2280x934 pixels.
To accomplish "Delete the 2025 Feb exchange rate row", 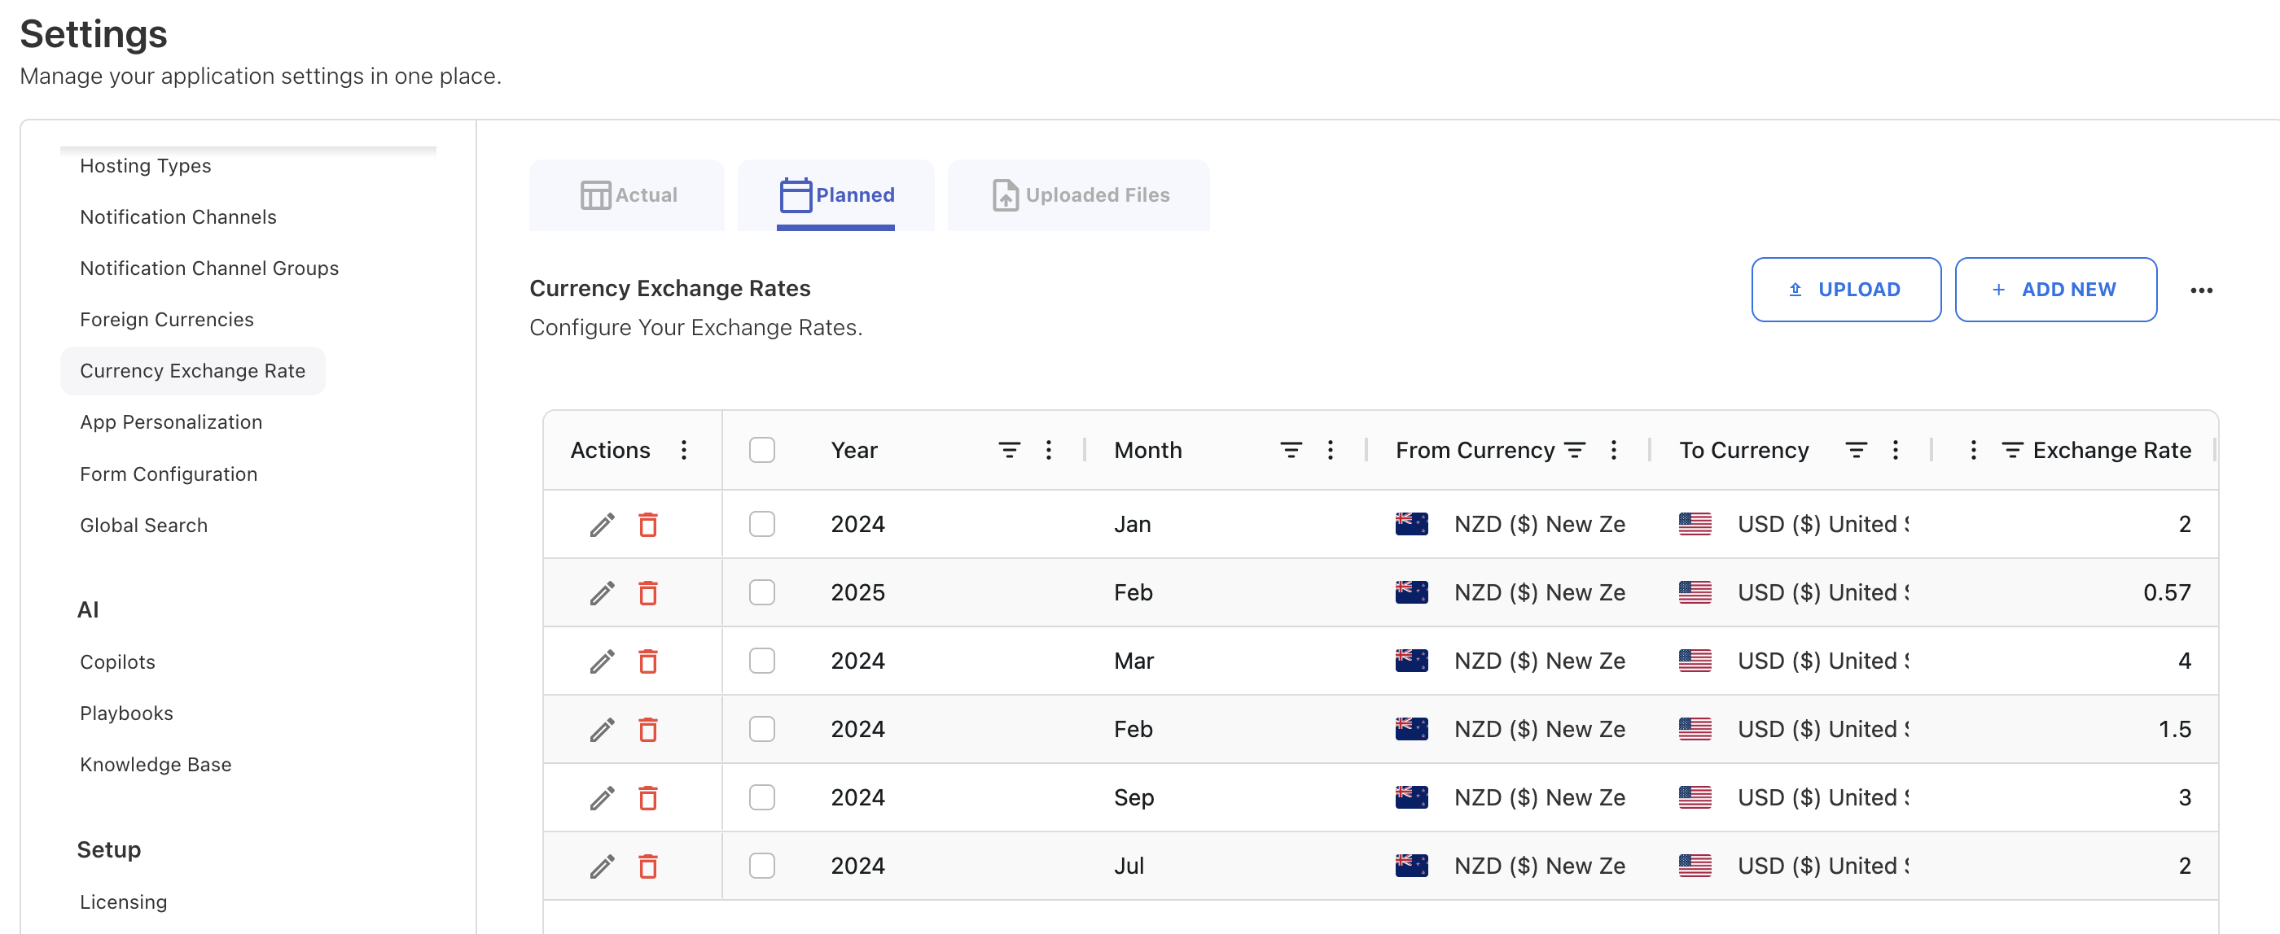I will [648, 592].
